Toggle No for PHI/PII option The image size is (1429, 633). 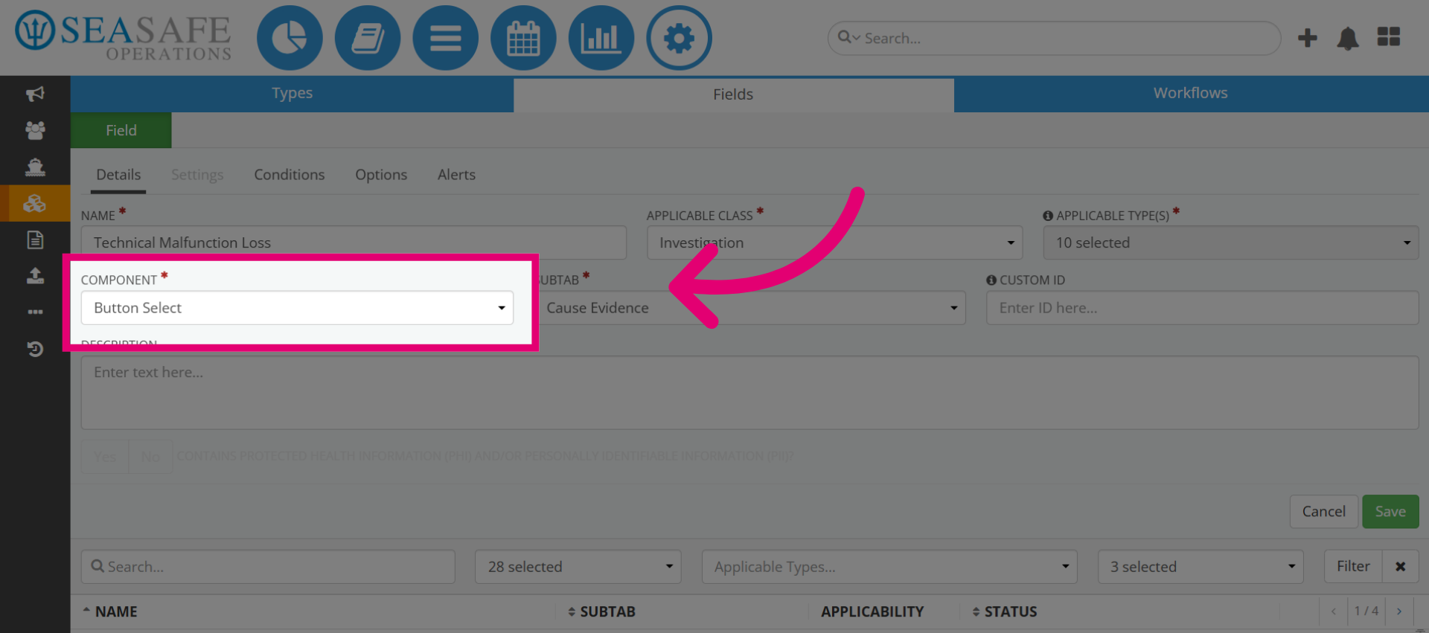coord(150,457)
